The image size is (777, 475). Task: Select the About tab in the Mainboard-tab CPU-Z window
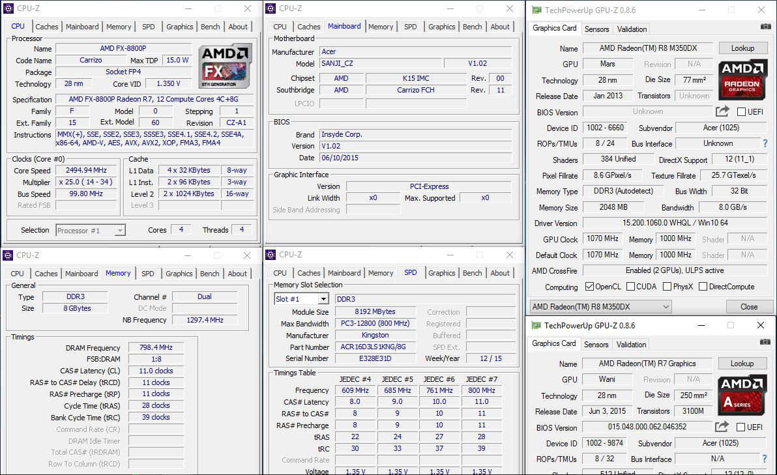pos(499,27)
